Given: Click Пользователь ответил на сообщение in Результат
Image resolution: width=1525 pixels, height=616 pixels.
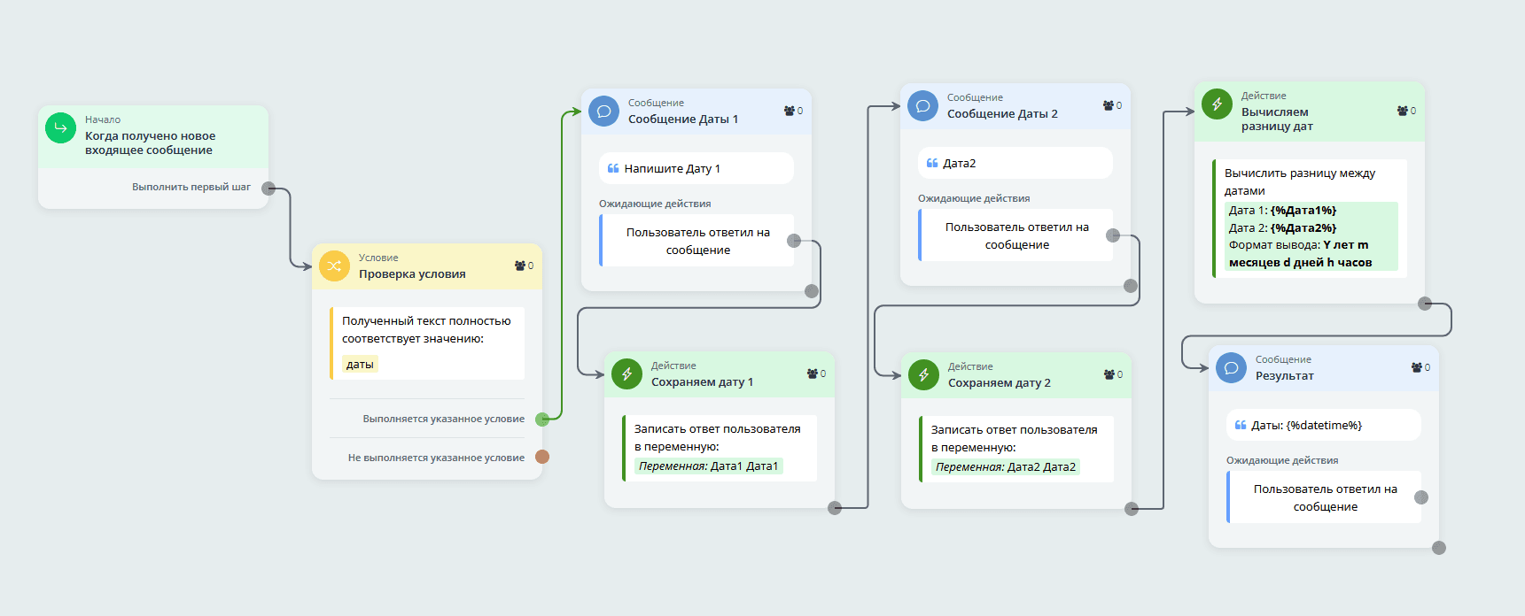Looking at the screenshot, I should tap(1324, 497).
